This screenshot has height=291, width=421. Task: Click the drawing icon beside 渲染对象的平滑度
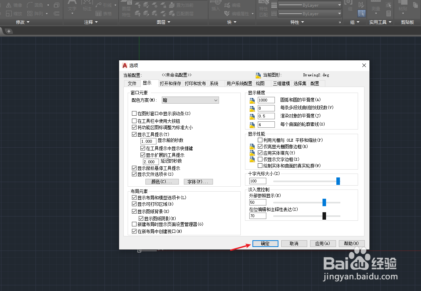point(252,116)
